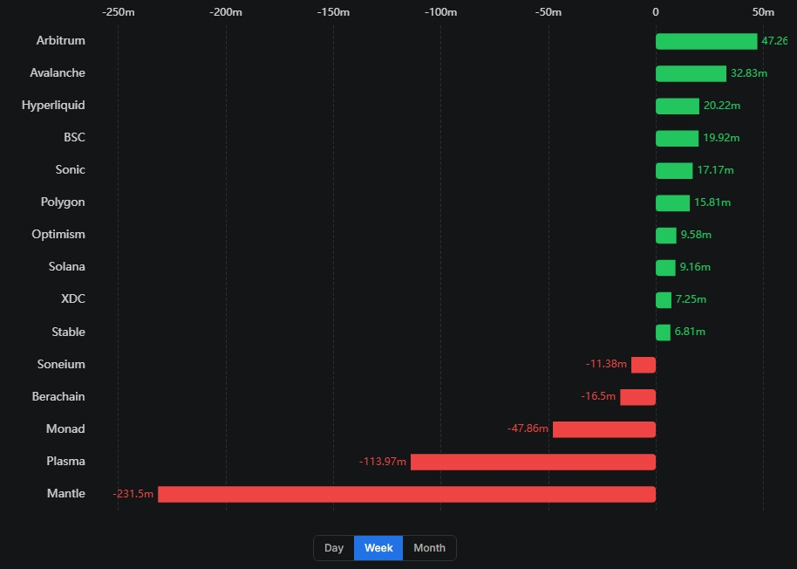Click the -113.97m value label
Viewport: 797px width, 569px height.
coord(383,462)
